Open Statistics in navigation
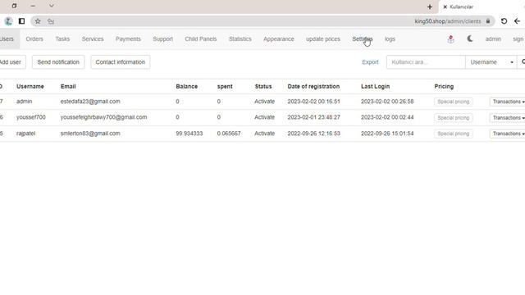The width and height of the screenshot is (525, 295). coord(240,39)
